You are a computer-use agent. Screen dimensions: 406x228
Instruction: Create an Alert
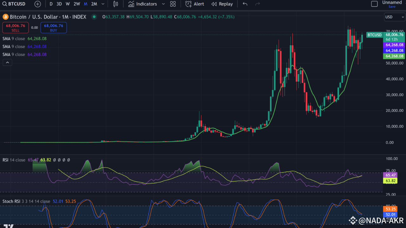click(195, 4)
